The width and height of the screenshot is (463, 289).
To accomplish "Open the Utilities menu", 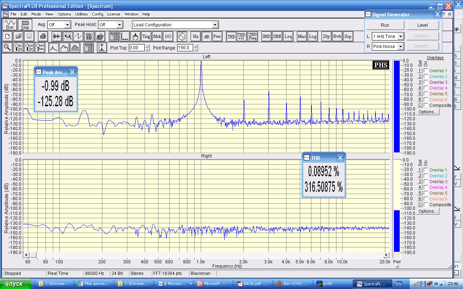I will point(81,14).
